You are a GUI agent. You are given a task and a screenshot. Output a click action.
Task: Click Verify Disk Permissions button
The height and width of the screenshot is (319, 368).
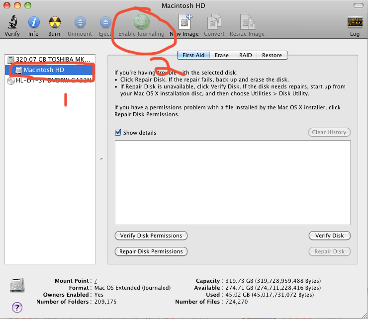pos(151,236)
